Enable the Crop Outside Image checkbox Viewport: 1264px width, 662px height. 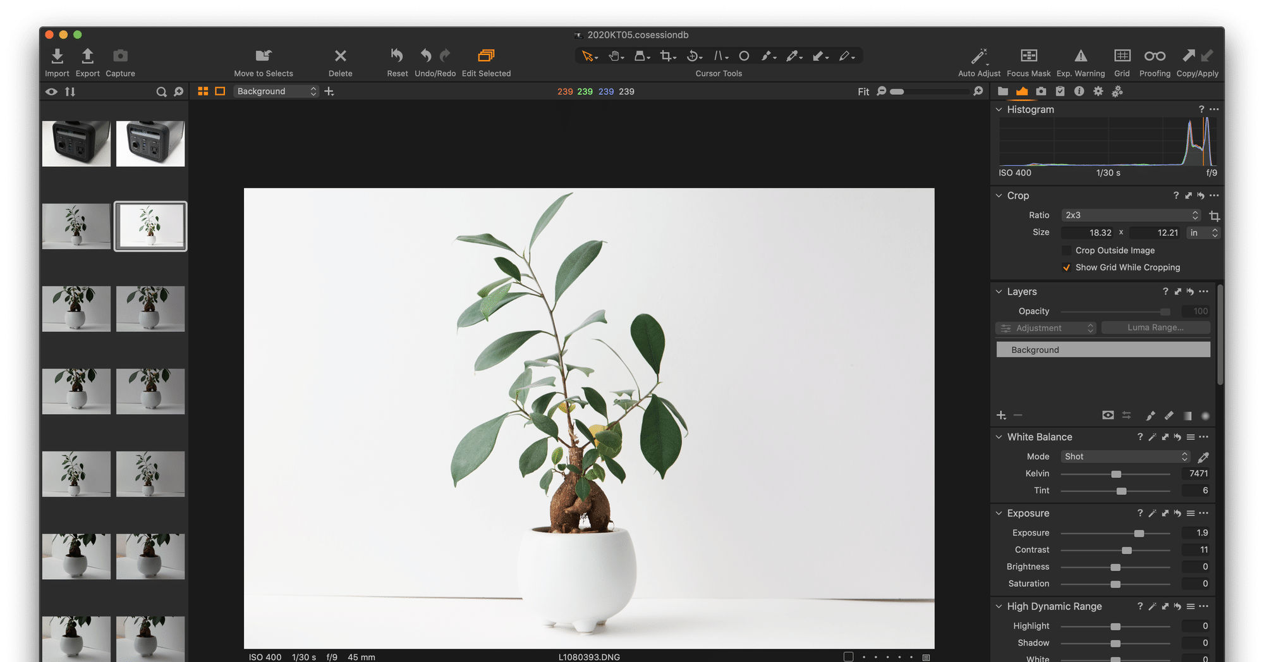tap(1066, 250)
